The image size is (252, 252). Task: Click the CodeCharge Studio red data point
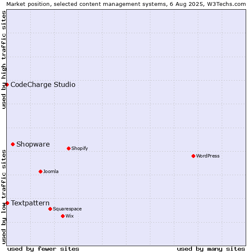(x=7, y=84)
